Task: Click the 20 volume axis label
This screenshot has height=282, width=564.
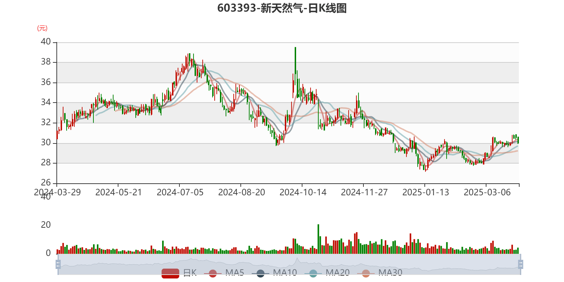Action: coord(46,225)
